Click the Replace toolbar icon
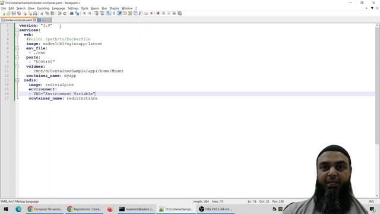Screen dimensions: 380x214 (x=77, y=13)
